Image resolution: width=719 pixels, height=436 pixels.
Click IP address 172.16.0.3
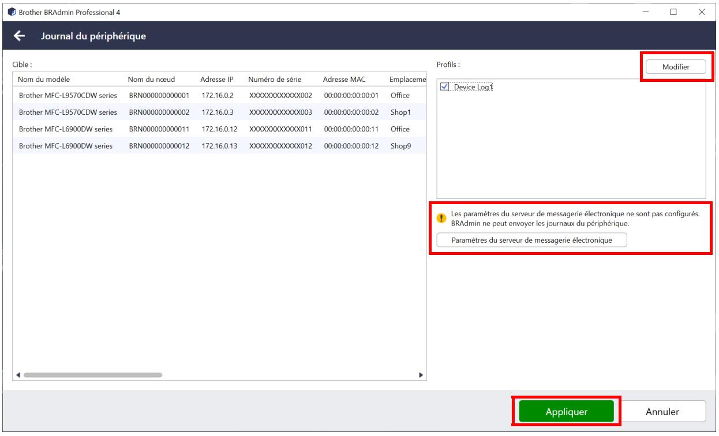pyautogui.click(x=216, y=112)
